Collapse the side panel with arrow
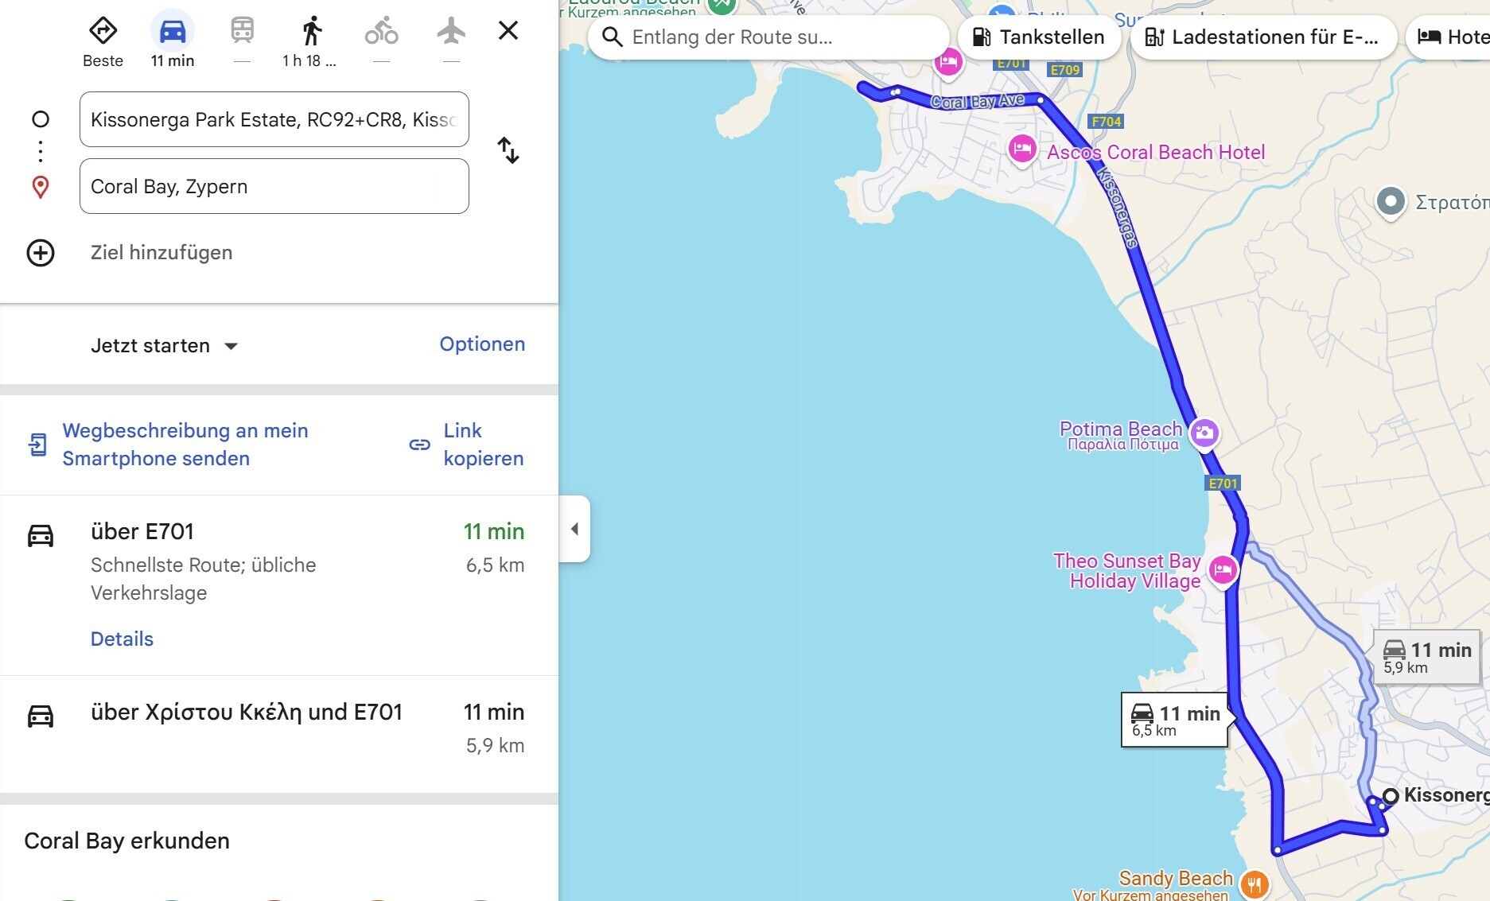1490x901 pixels. [574, 529]
